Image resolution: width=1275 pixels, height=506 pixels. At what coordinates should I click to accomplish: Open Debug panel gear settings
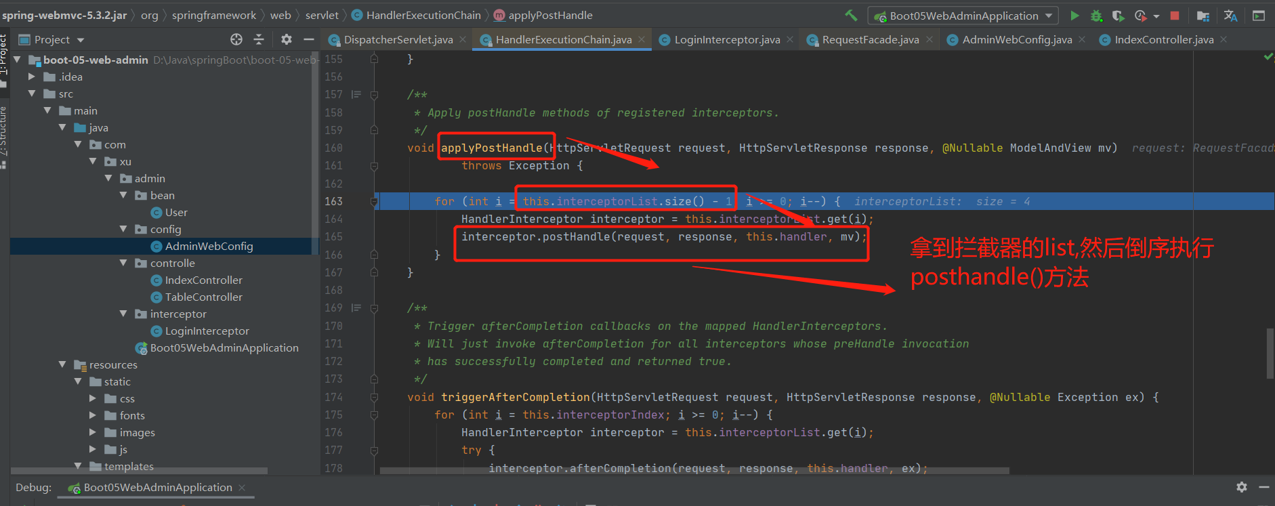tap(1242, 487)
